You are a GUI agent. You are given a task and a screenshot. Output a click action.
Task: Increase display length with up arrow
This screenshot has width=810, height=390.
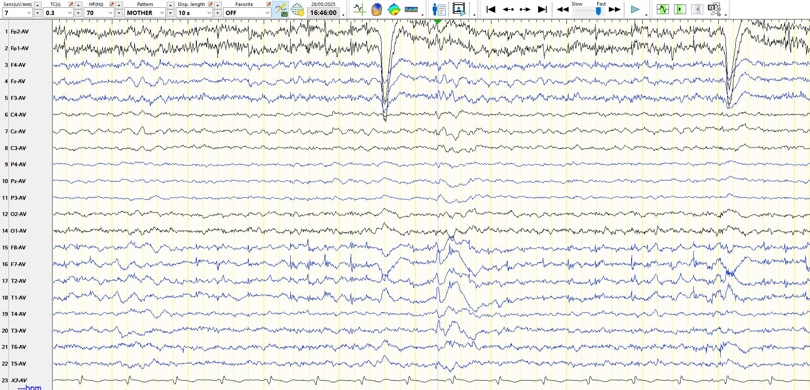(218, 5)
